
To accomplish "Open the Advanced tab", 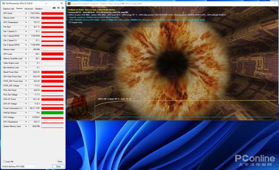I will click(29, 9).
